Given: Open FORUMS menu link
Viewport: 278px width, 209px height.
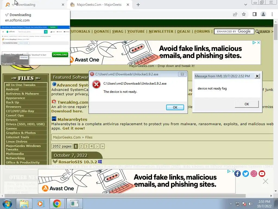Looking at the screenshot, I should pyautogui.click(x=202, y=32).
